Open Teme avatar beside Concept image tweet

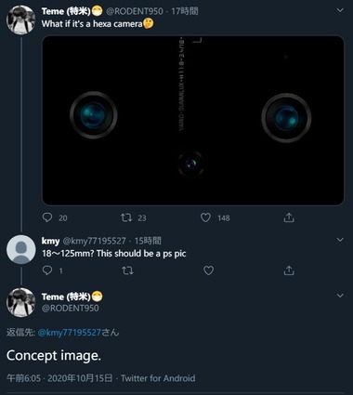[x=21, y=302]
